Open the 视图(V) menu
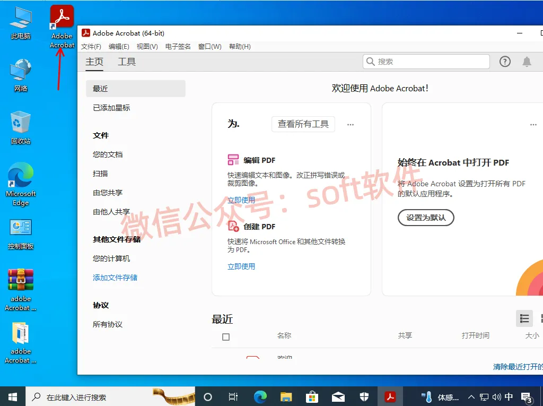Screen dimensions: 543x406 tap(147, 47)
